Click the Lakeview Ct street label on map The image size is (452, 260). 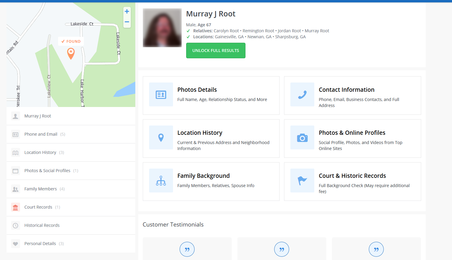point(49,86)
